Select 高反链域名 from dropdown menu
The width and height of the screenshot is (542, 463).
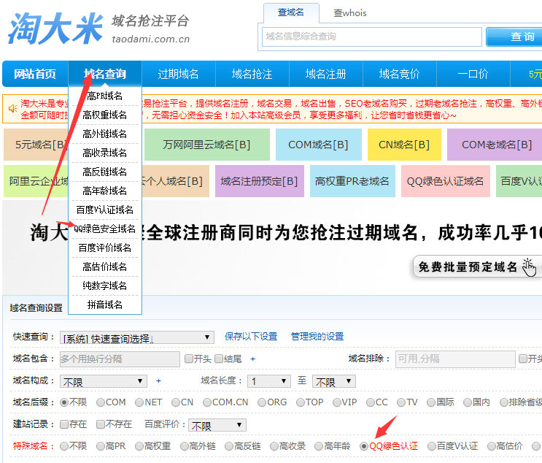click(105, 172)
